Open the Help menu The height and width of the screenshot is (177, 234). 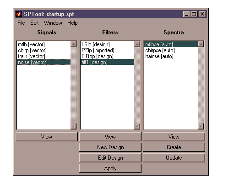tap(72, 23)
